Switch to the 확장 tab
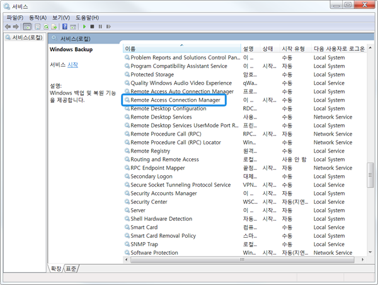The height and width of the screenshot is (285, 378). point(56,269)
